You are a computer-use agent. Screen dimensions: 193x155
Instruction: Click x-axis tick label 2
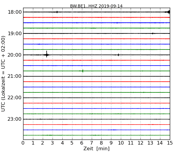click(x=43, y=143)
